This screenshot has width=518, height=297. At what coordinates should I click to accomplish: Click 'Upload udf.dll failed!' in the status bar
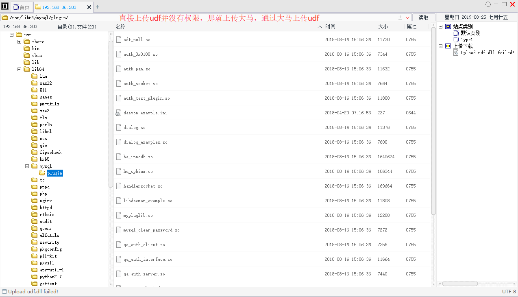point(33,291)
